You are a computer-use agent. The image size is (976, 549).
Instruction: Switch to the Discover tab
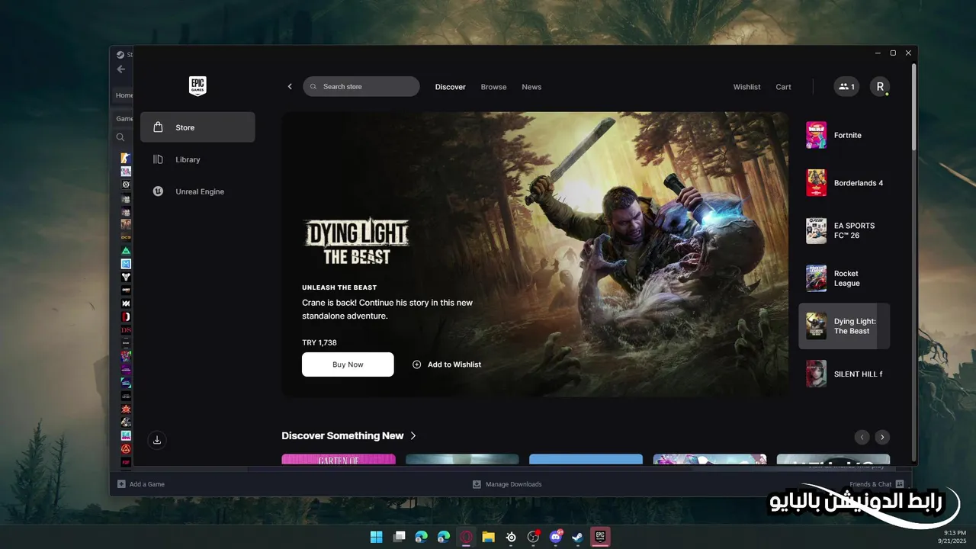(450, 87)
